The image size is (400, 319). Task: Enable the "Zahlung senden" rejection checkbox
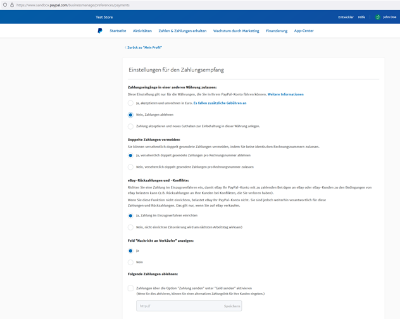[130, 288]
